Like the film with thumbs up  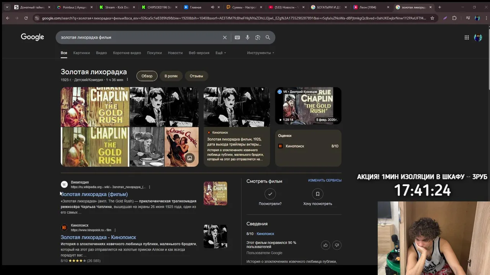[325, 245]
